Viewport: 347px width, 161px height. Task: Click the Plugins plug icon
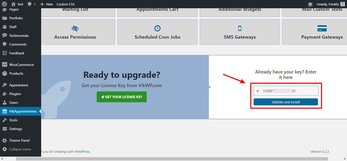[5, 94]
